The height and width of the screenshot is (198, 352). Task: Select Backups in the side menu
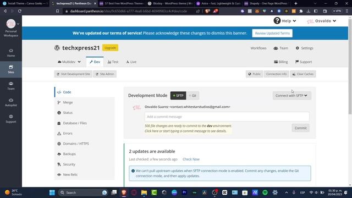[x=84, y=154]
